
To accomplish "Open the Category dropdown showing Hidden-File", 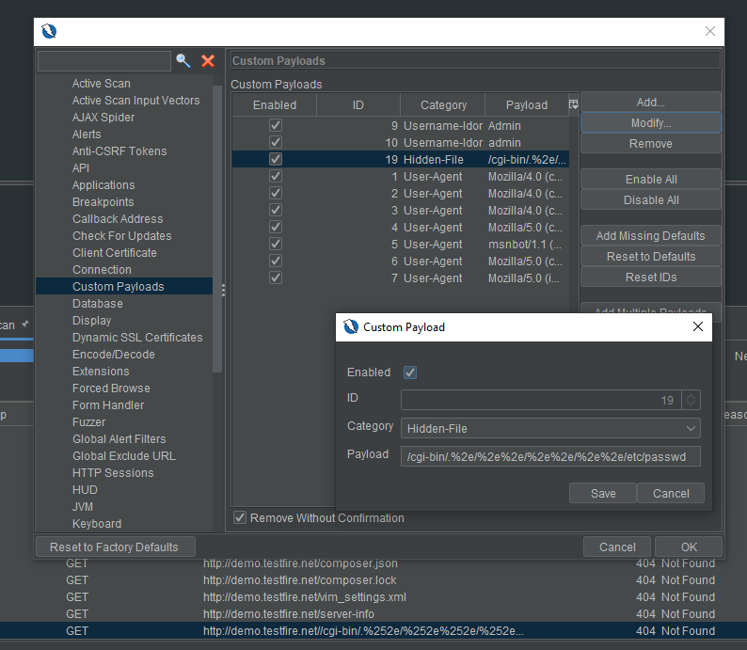I will (550, 428).
